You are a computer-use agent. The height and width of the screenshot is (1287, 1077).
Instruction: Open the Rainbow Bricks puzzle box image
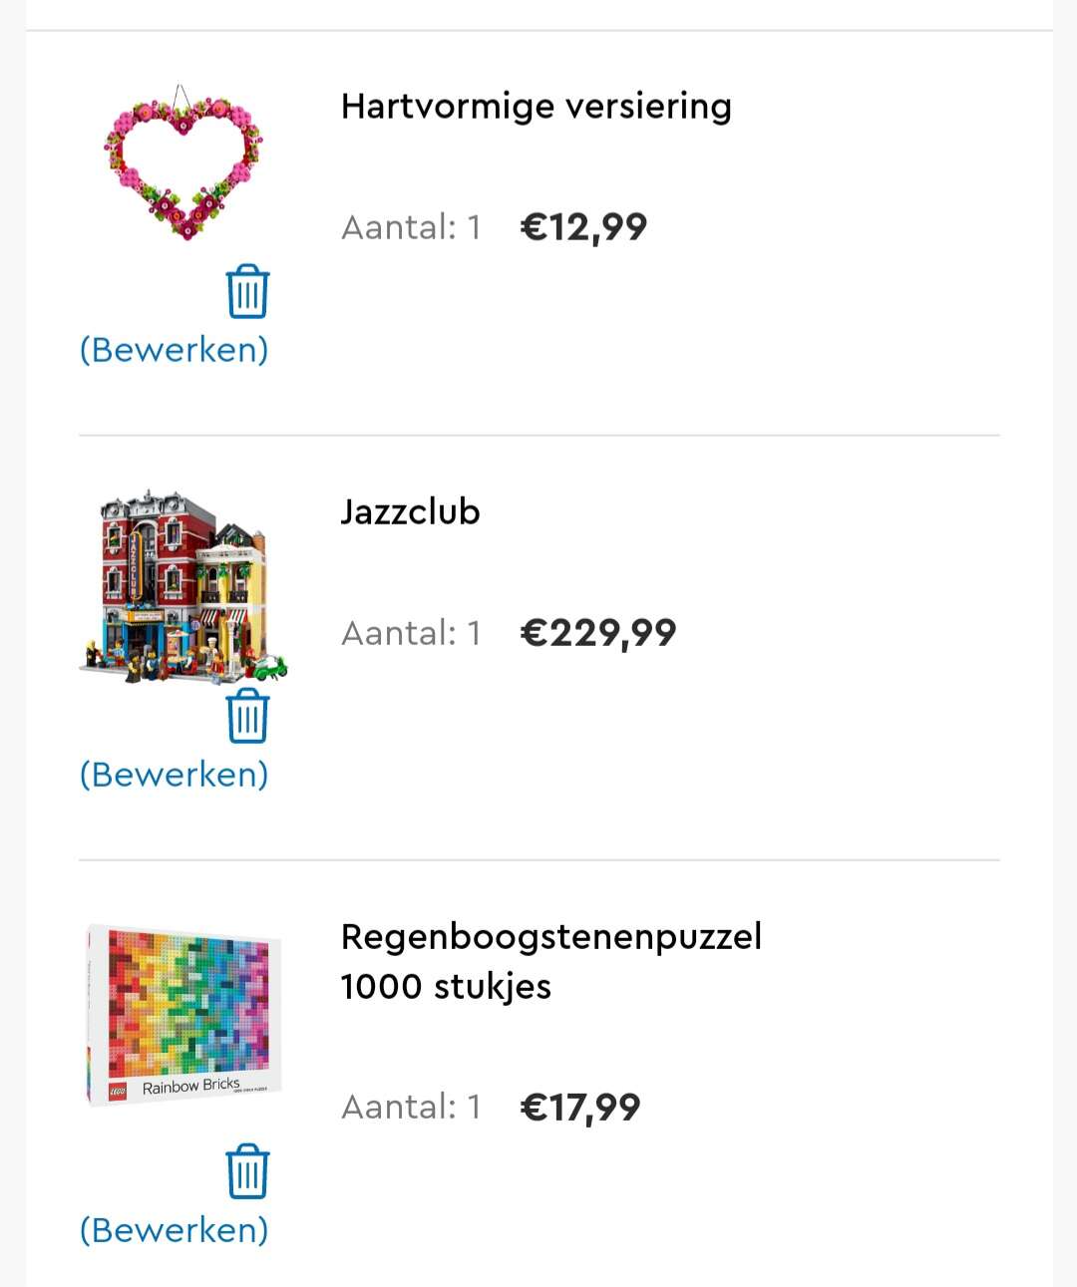pyautogui.click(x=183, y=1015)
